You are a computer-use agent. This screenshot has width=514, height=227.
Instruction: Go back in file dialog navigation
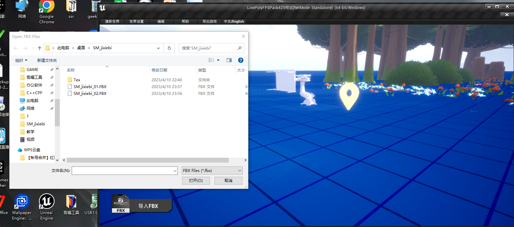point(16,48)
